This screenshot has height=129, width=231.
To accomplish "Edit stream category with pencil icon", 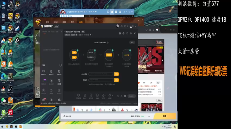I will tap(76, 35).
